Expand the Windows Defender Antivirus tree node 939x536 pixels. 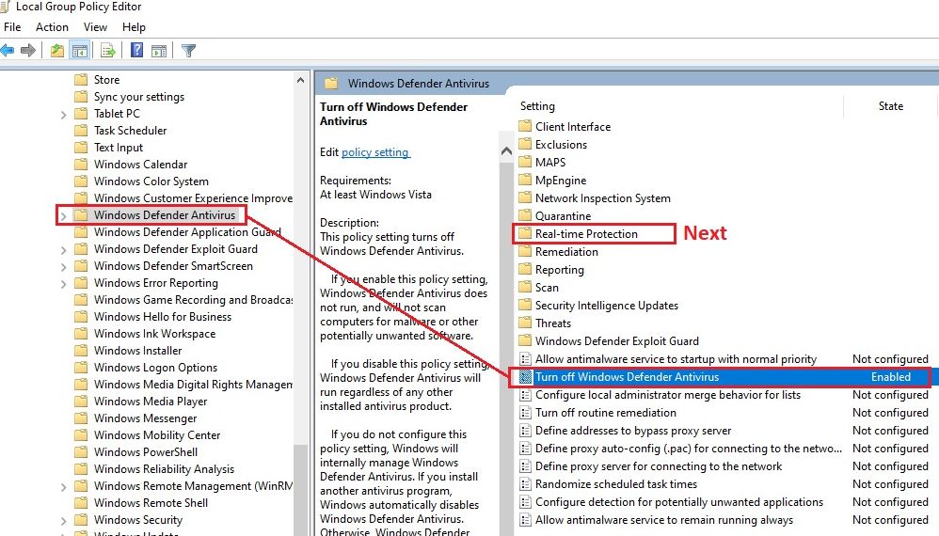[x=63, y=215]
